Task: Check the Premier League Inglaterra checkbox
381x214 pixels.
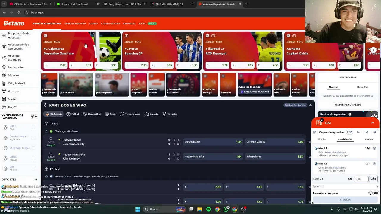Action: (33, 138)
